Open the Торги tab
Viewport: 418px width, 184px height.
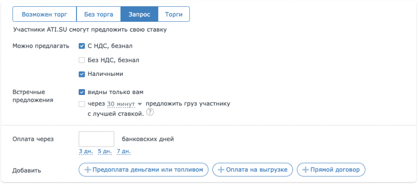[174, 14]
